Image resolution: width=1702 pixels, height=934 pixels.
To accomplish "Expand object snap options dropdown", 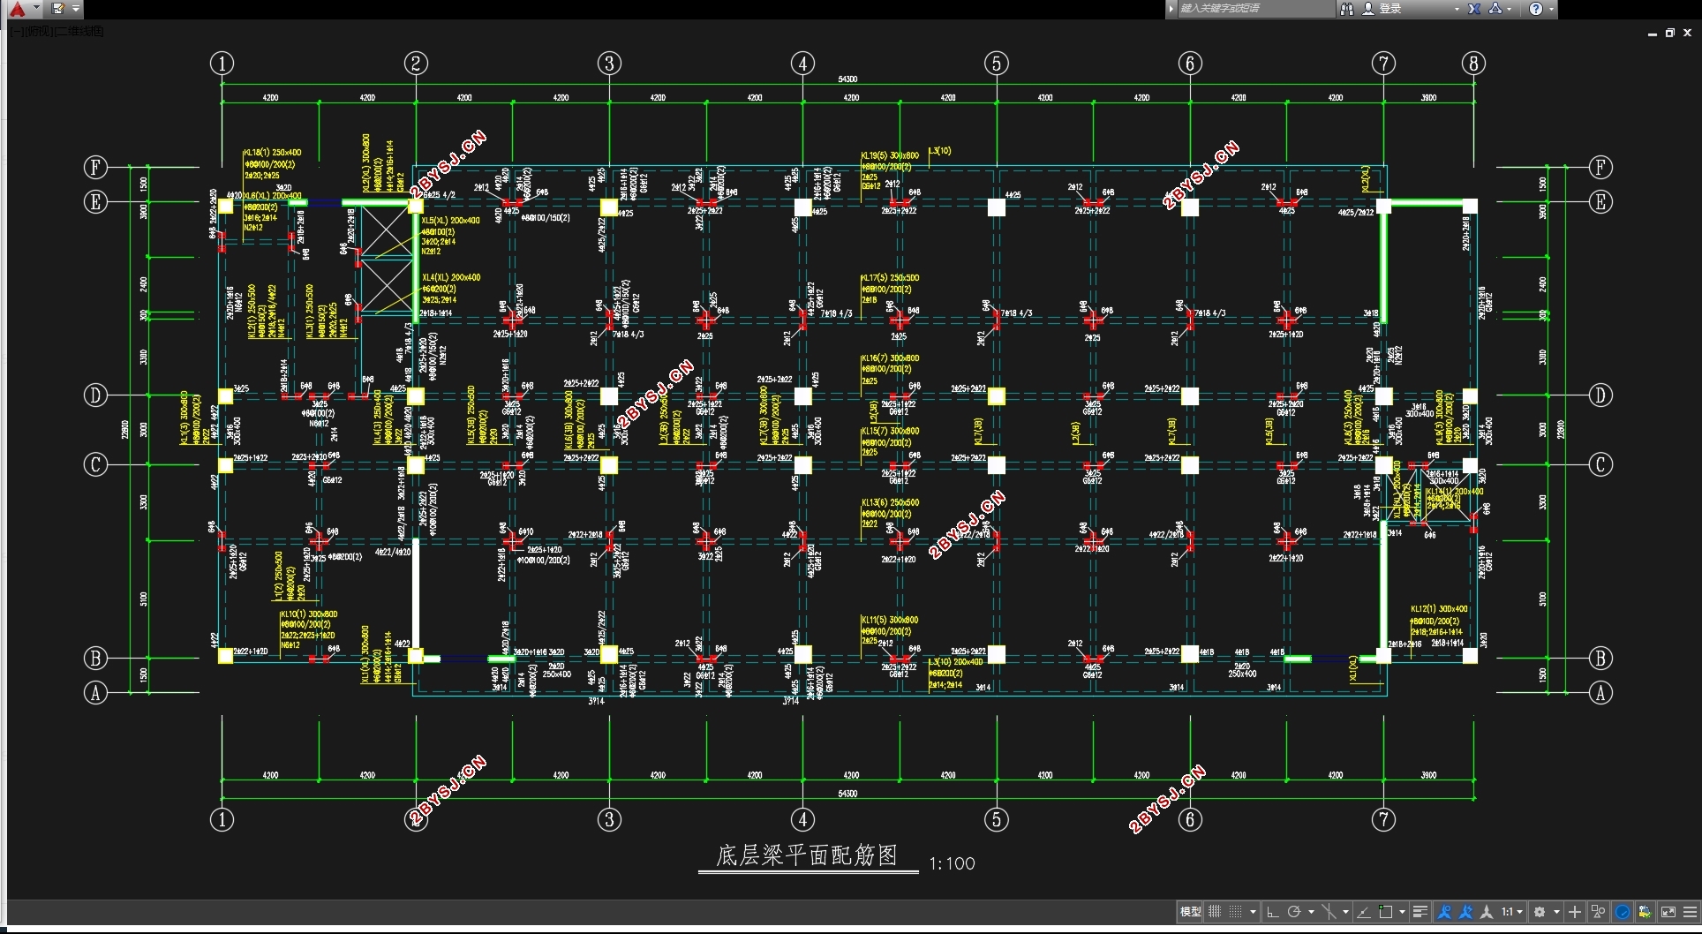I will click(1402, 912).
